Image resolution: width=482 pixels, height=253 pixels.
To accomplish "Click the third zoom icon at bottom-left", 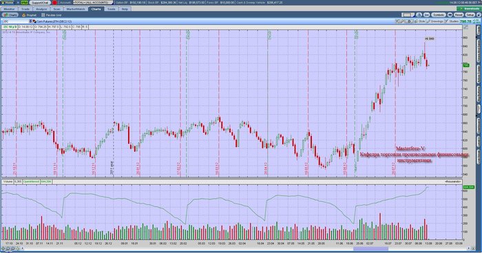I will pyautogui.click(x=13, y=248).
